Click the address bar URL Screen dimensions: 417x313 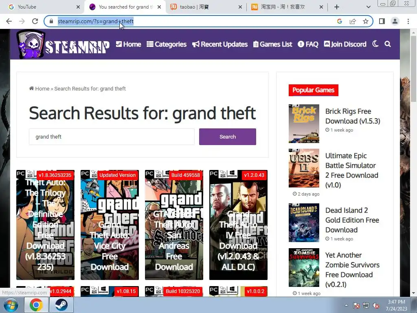point(95,21)
